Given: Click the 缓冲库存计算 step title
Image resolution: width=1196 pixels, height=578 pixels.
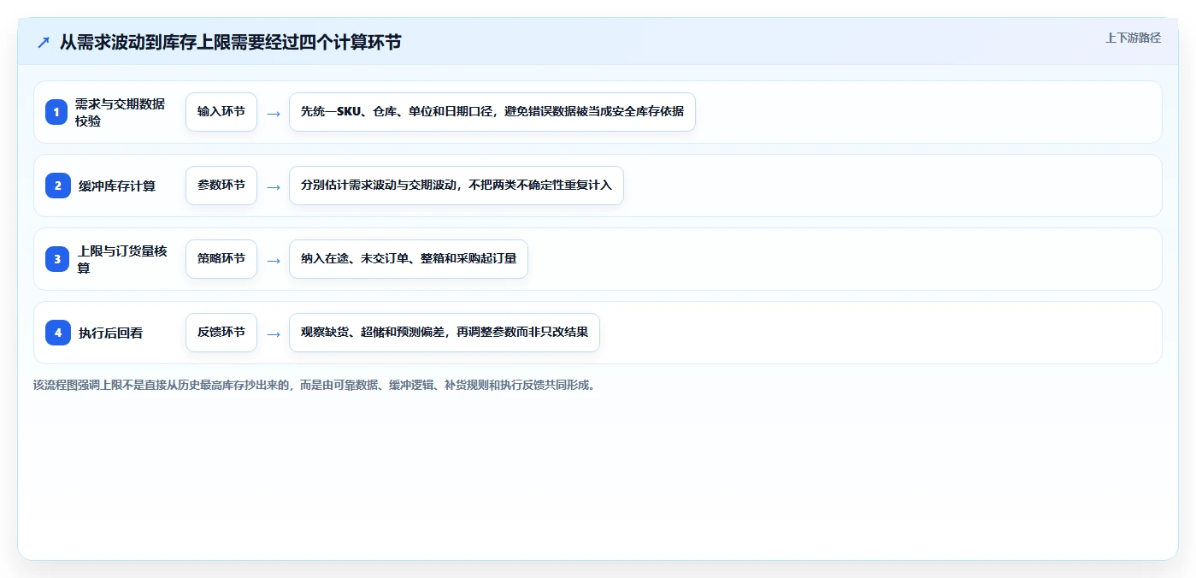Looking at the screenshot, I should tap(117, 186).
